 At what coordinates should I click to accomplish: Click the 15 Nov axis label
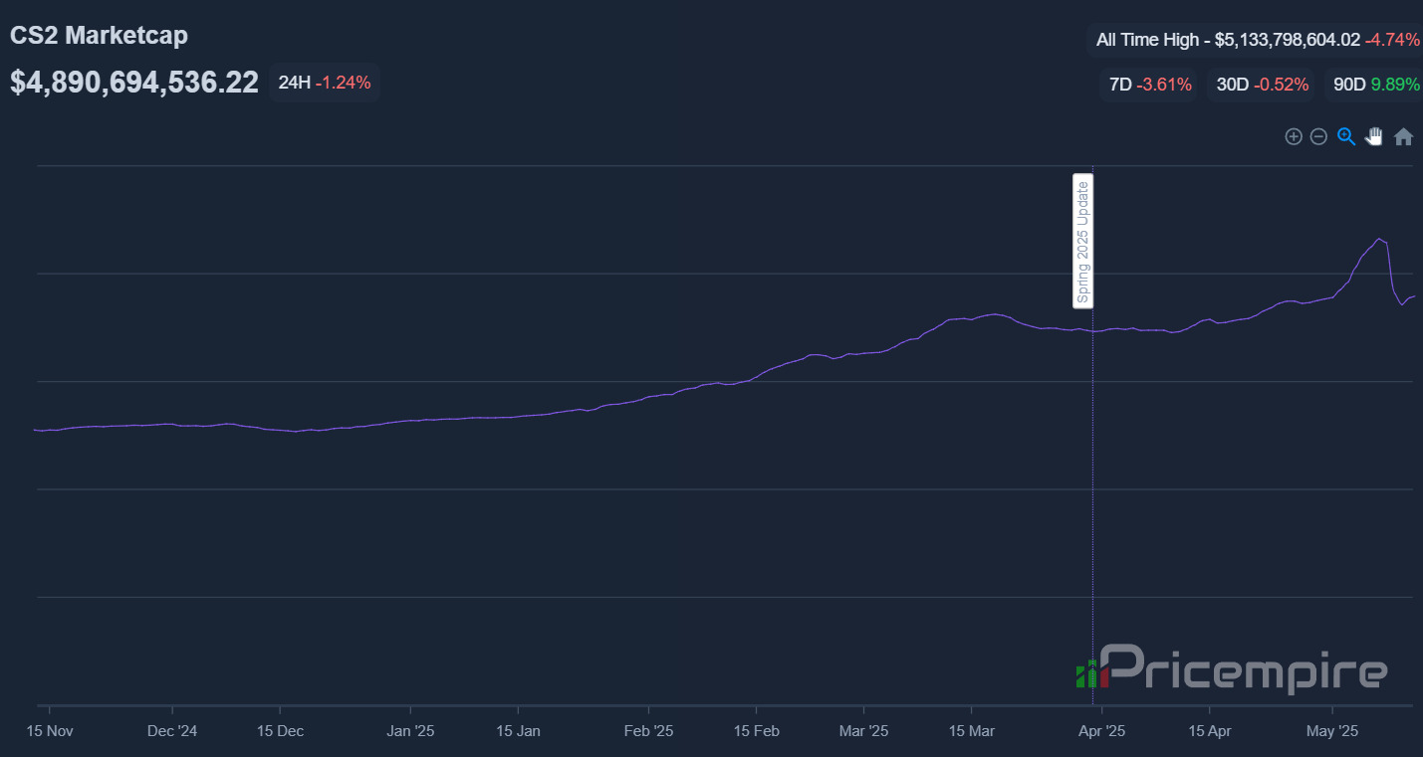click(49, 730)
